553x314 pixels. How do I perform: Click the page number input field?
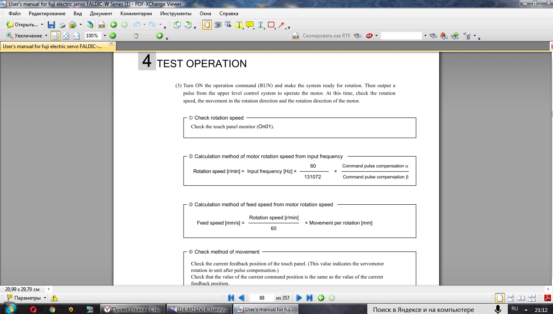262,298
